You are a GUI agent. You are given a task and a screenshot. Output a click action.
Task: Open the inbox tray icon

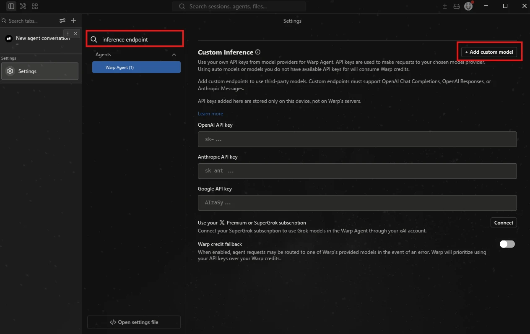pos(457,6)
